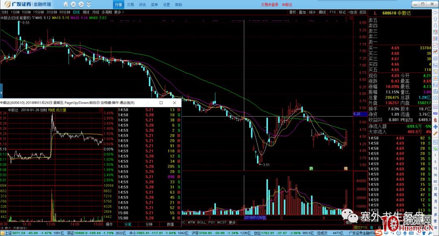Switch to 分时 chart period

pyautogui.click(x=5, y=12)
